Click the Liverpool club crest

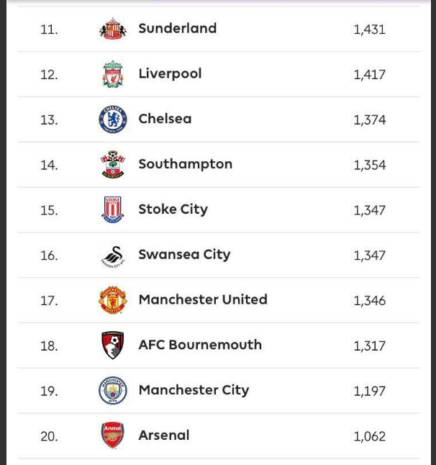pyautogui.click(x=113, y=74)
